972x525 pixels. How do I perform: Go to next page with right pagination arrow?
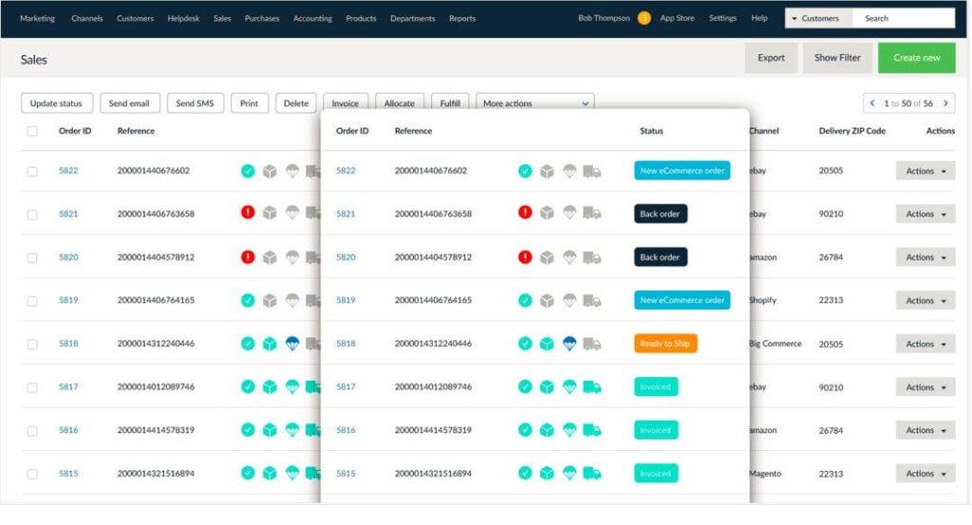(x=946, y=103)
